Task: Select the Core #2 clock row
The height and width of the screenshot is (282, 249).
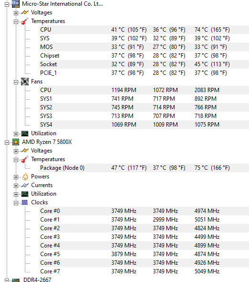Action: tap(144, 228)
